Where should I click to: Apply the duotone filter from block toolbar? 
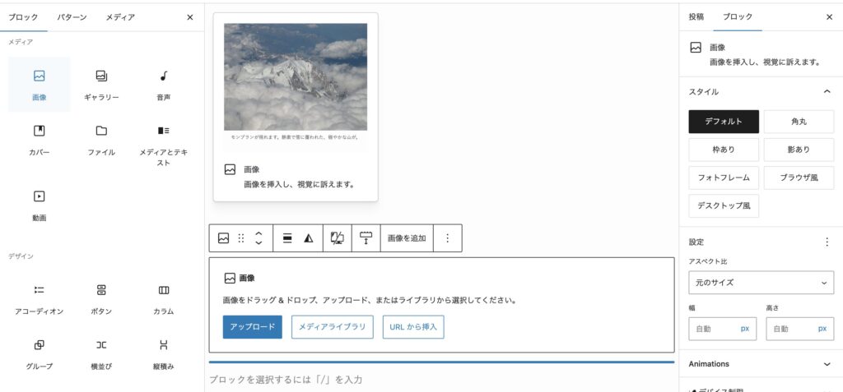(309, 238)
